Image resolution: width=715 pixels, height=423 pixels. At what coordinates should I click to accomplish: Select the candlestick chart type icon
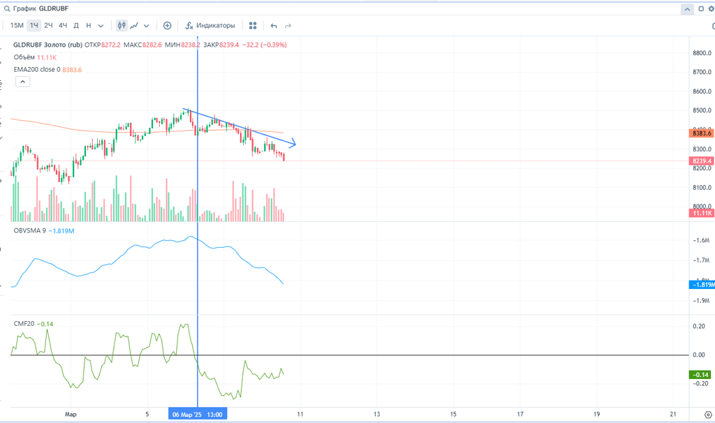[x=121, y=26]
